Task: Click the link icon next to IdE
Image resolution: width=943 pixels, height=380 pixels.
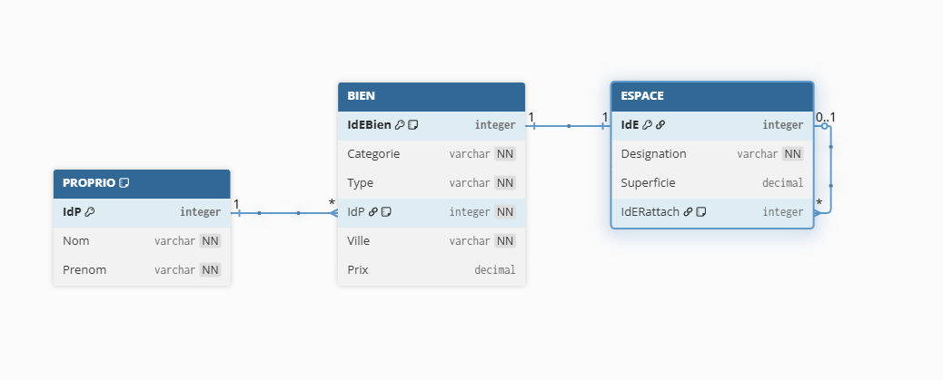Action: pyautogui.click(x=660, y=125)
